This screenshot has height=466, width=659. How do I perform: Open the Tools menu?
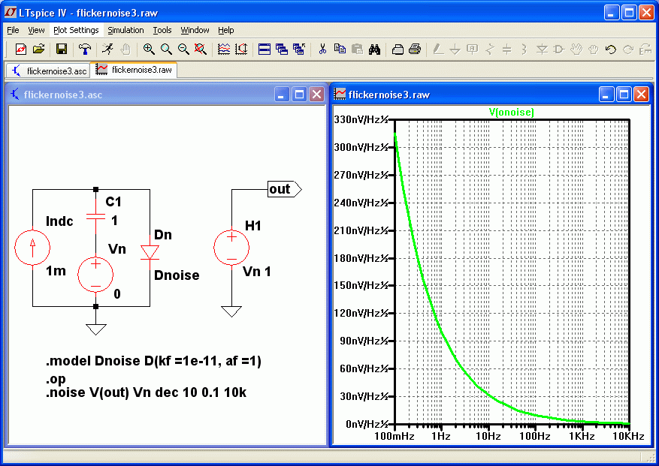click(x=162, y=30)
